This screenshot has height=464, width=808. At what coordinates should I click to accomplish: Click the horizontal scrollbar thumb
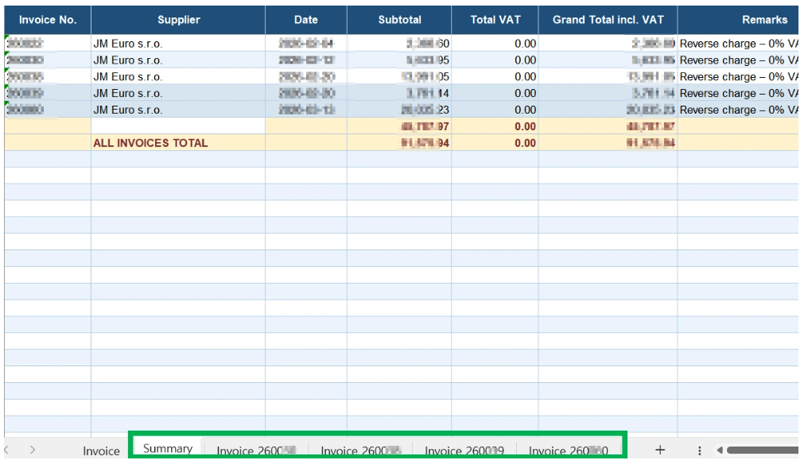(x=763, y=450)
